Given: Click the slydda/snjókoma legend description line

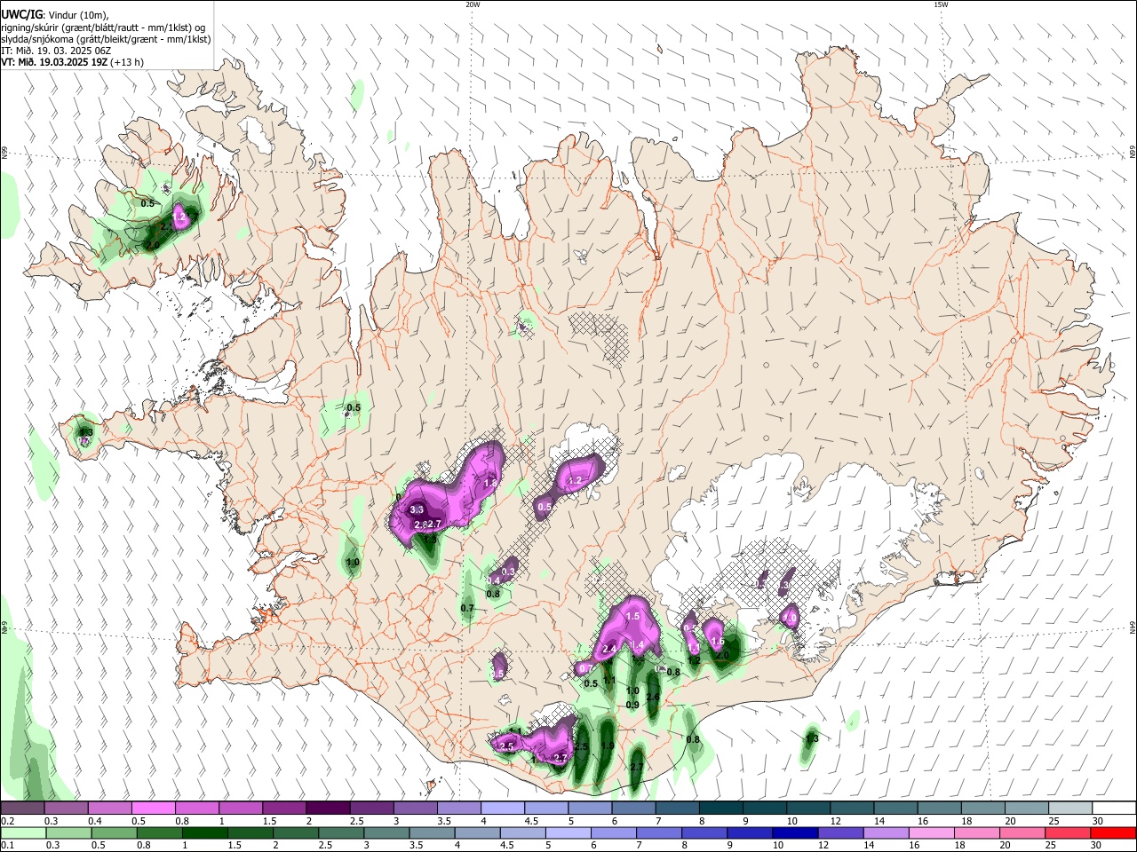Looking at the screenshot, I should pyautogui.click(x=106, y=39).
